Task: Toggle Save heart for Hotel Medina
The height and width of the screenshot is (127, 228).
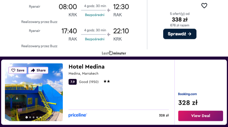Action: [18, 70]
